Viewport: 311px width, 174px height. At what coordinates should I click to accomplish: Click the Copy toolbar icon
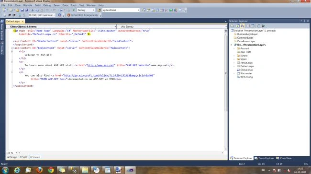pyautogui.click(x=37, y=10)
